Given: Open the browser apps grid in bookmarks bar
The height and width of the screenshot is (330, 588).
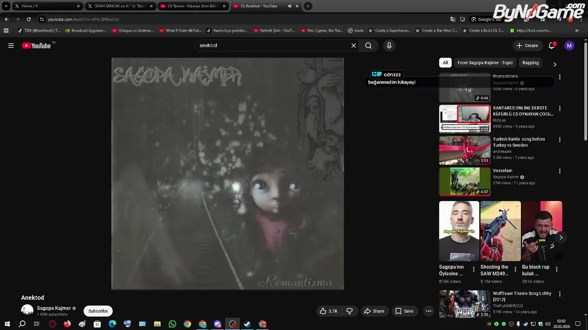Looking at the screenshot, I should pos(6,31).
